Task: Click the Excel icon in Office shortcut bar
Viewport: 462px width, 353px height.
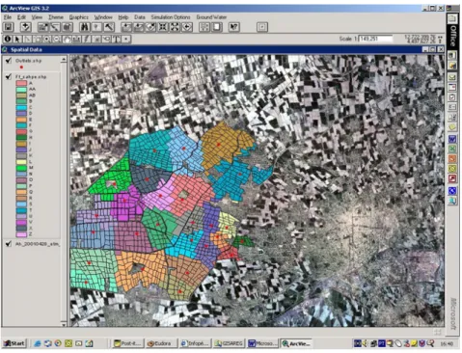Action: point(452,149)
